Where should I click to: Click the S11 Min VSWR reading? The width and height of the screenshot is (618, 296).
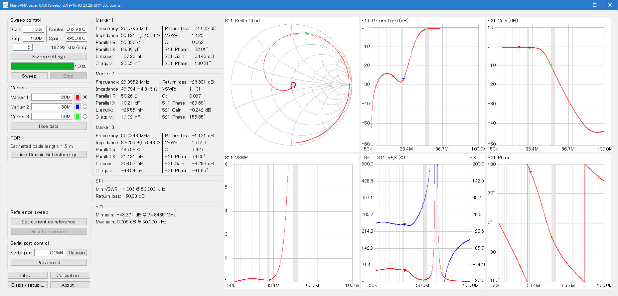(130, 189)
